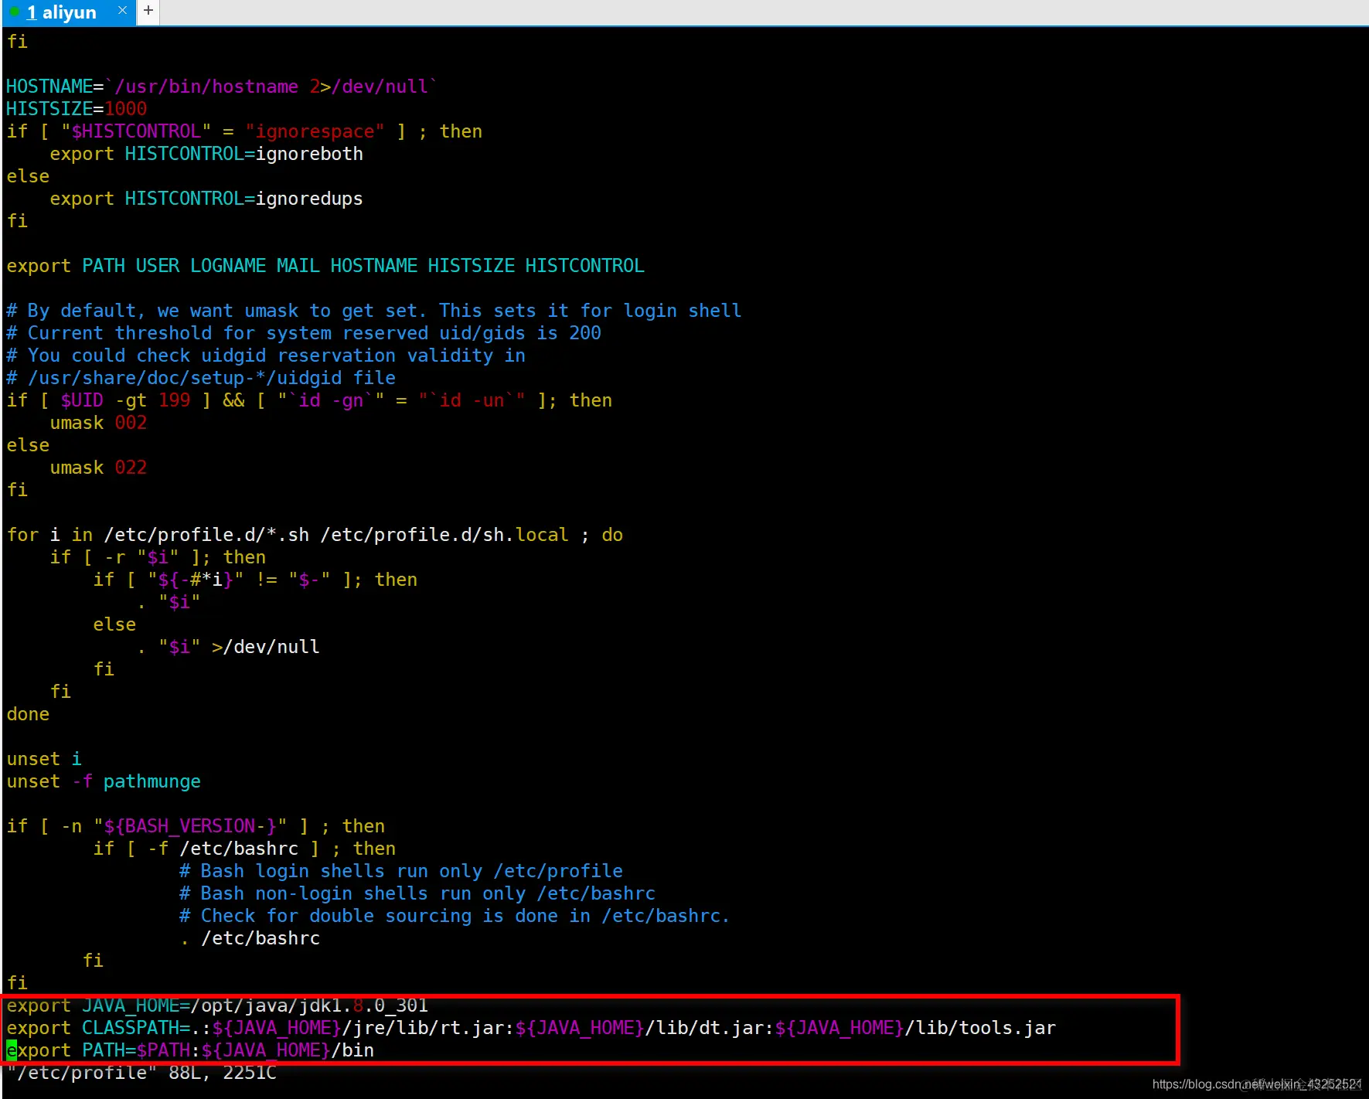1369x1099 pixels.
Task: Select the aliyun session tab
Action: click(x=67, y=12)
